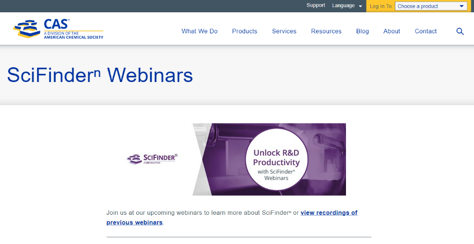Open the Contact page

(426, 31)
